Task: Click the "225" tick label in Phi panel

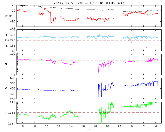Action: click(x=13, y=40)
